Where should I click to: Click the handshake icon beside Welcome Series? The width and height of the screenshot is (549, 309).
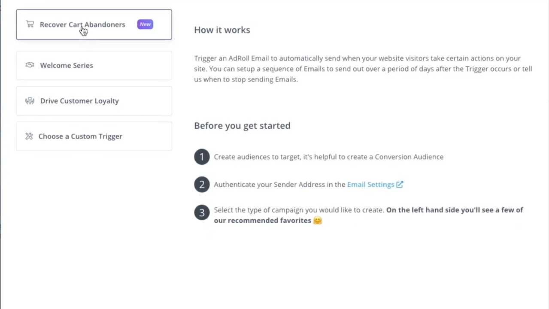coord(30,65)
